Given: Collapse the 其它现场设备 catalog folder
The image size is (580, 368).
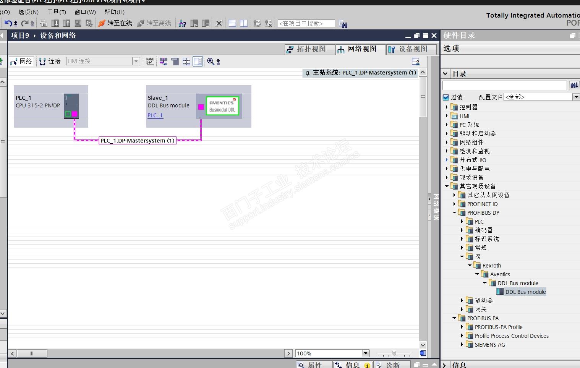Looking at the screenshot, I should tap(446, 186).
